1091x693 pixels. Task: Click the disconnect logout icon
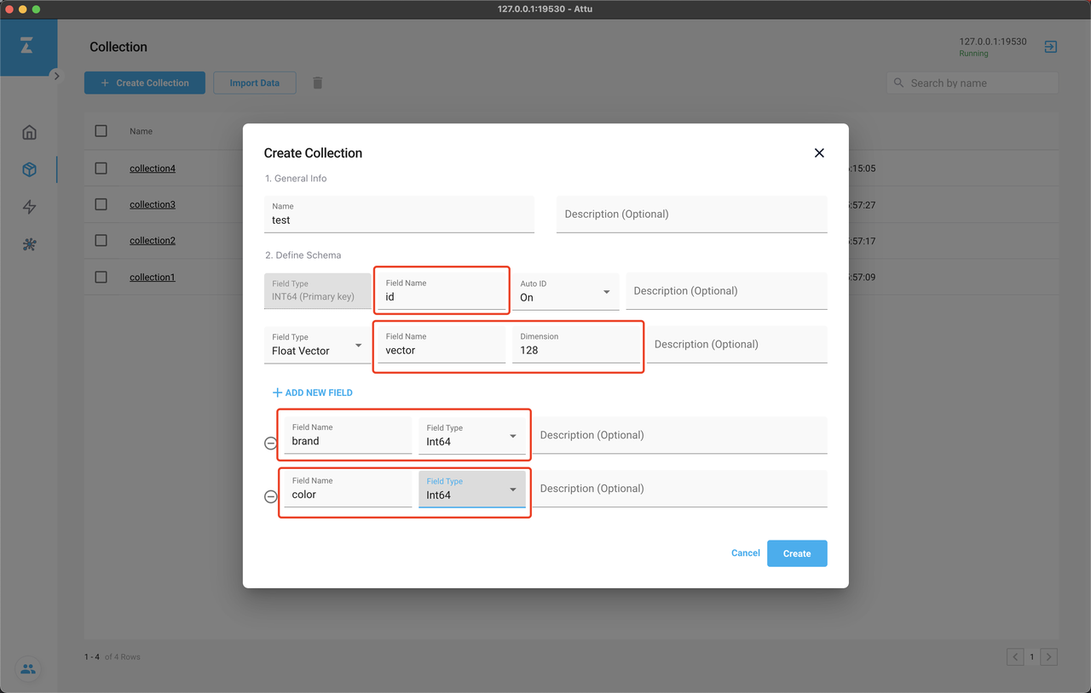1050,47
